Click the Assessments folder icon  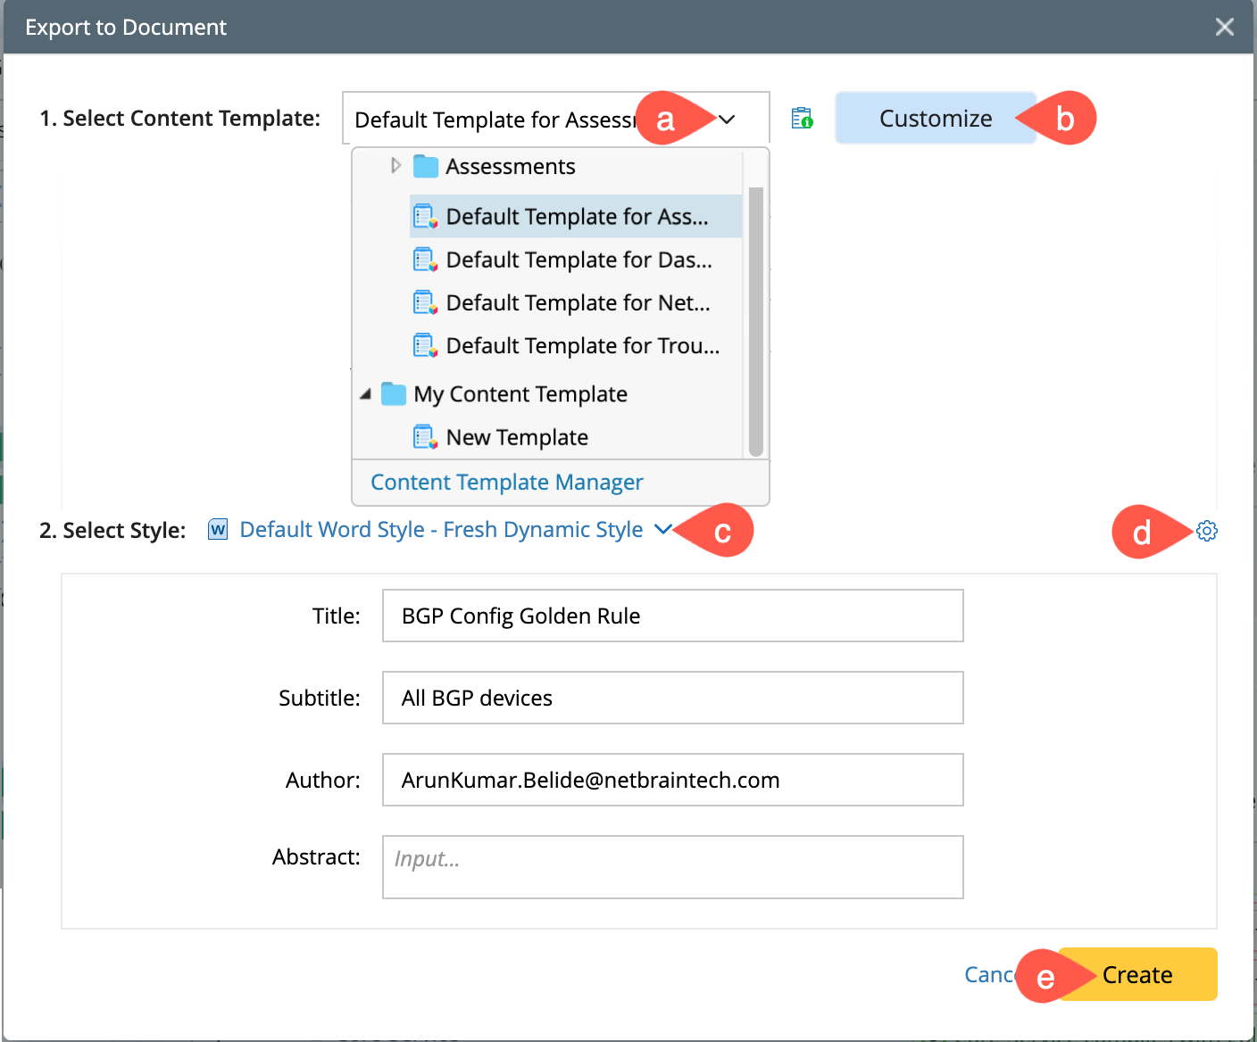tap(426, 167)
